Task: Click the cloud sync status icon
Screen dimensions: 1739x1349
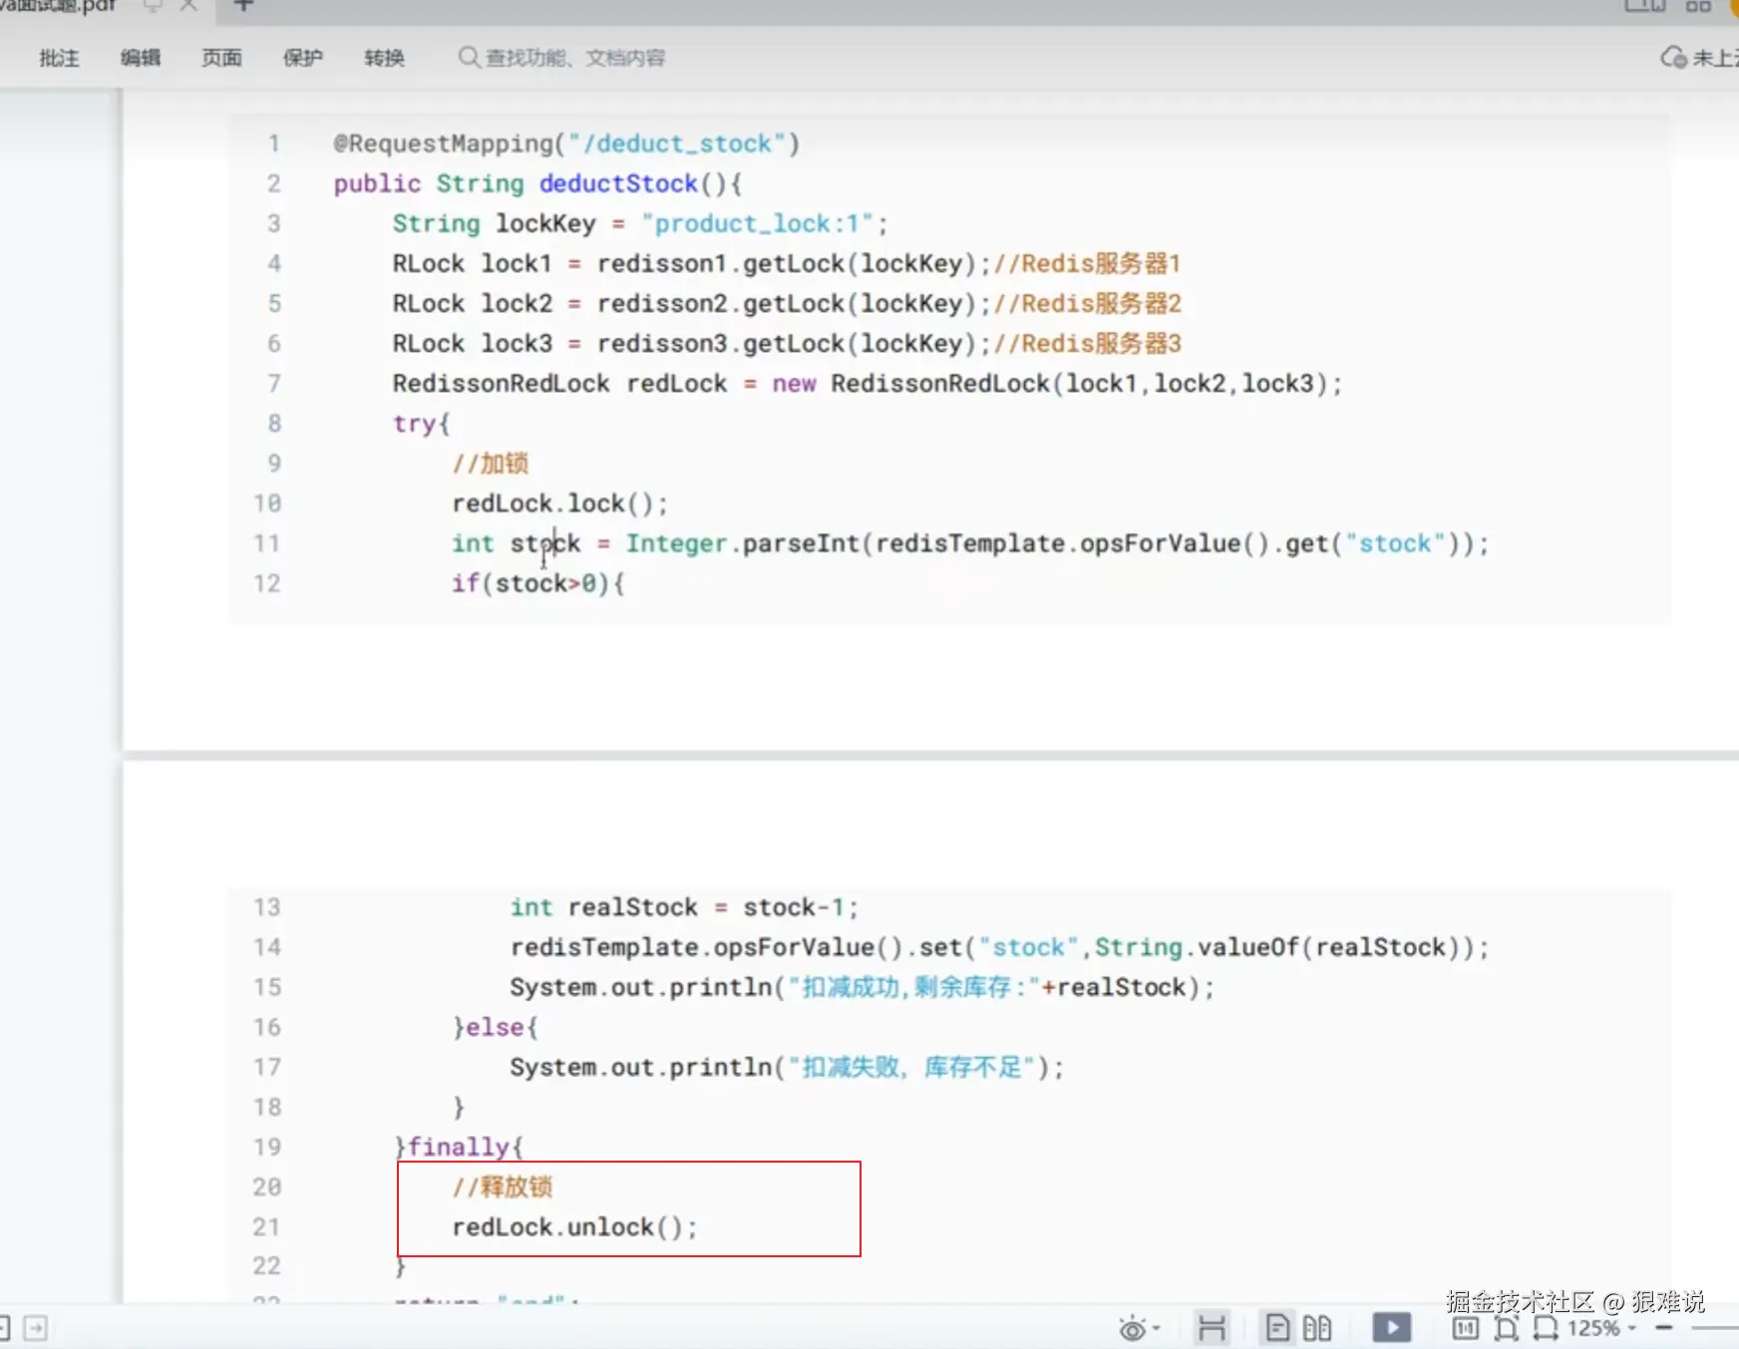Action: pos(1673,58)
